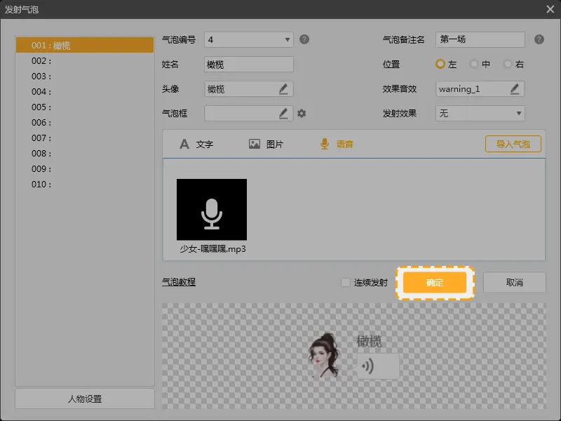
Task: Select the 右 position radio button
Action: click(x=508, y=64)
